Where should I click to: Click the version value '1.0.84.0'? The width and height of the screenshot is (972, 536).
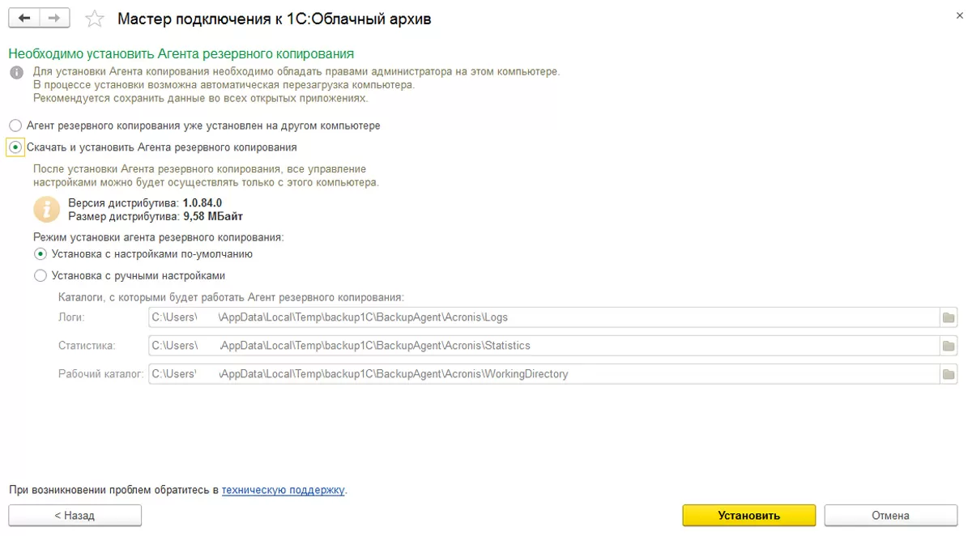click(x=202, y=202)
